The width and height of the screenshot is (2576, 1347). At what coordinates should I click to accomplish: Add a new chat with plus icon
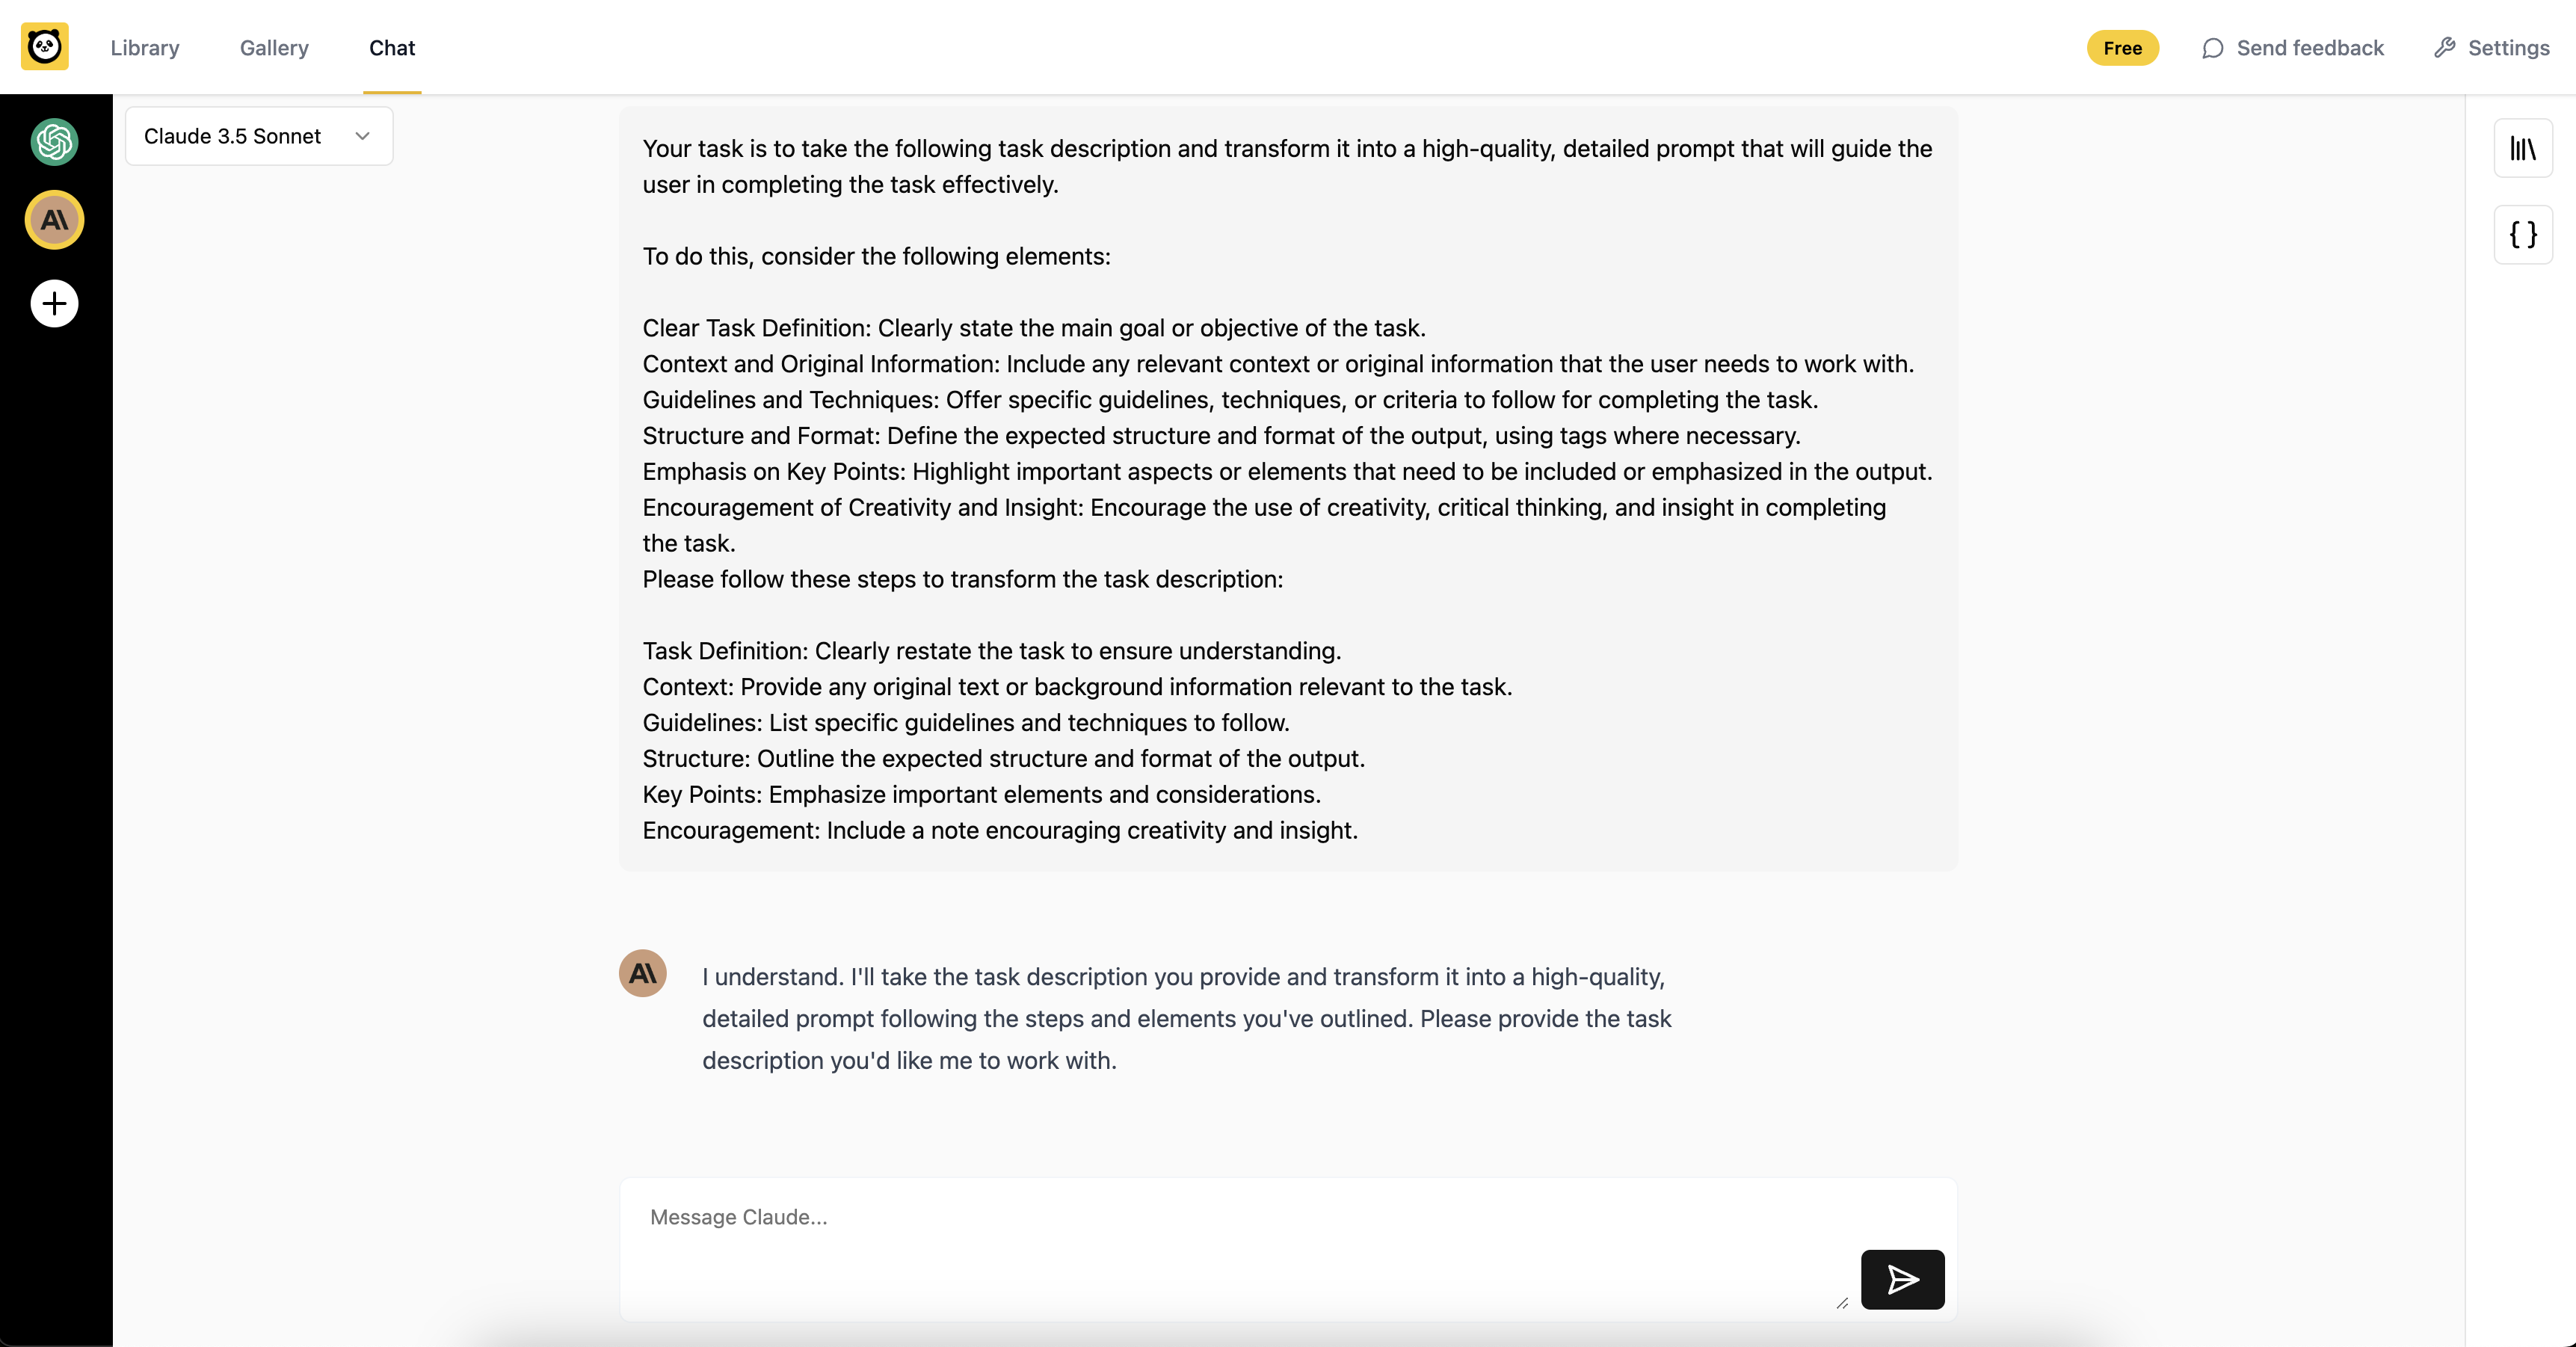point(55,304)
